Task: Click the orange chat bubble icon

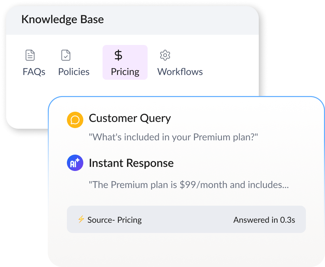Action: (75, 120)
